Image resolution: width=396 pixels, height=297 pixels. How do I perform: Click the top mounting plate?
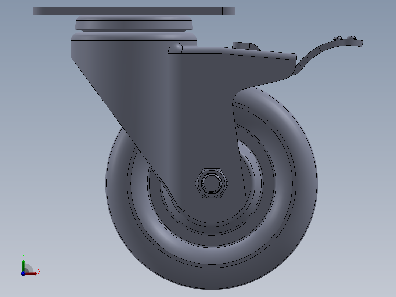coord(132,10)
